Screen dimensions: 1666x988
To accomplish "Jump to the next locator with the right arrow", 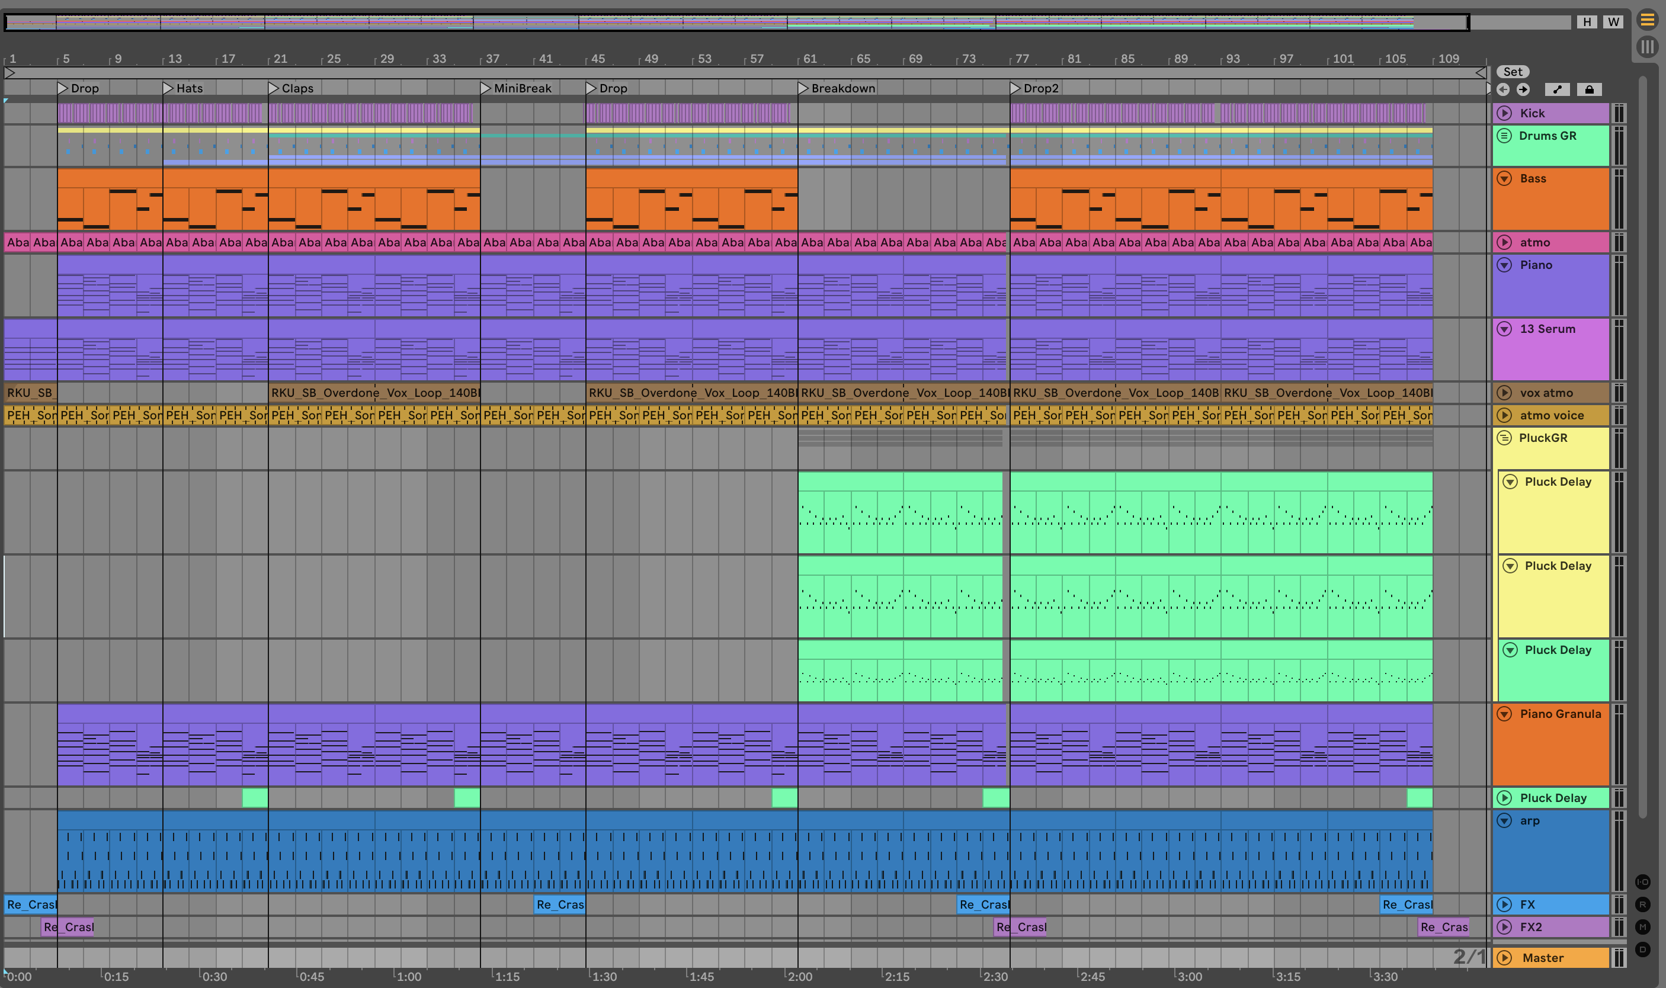I will click(1523, 89).
